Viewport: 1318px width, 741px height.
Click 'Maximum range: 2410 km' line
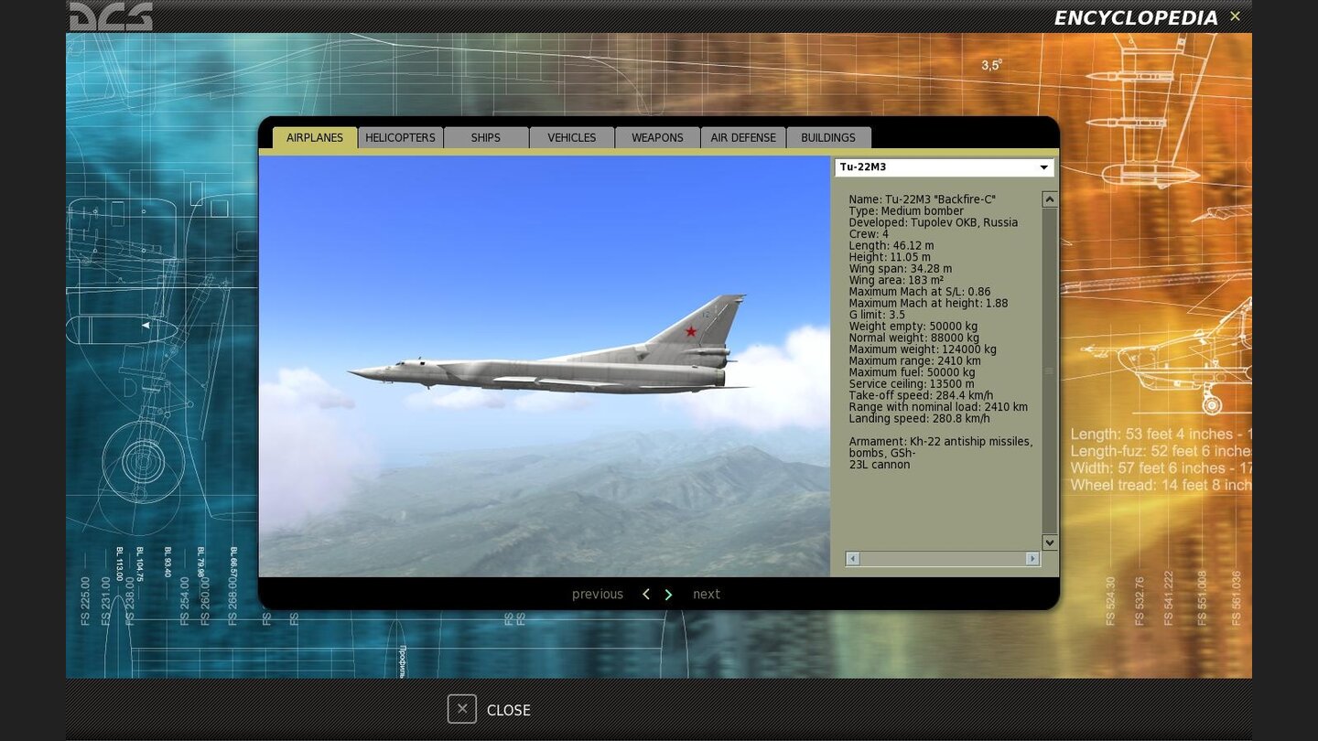tap(914, 361)
